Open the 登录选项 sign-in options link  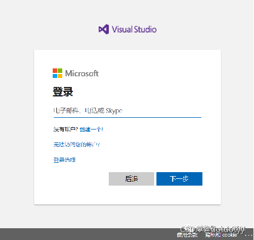64,160
